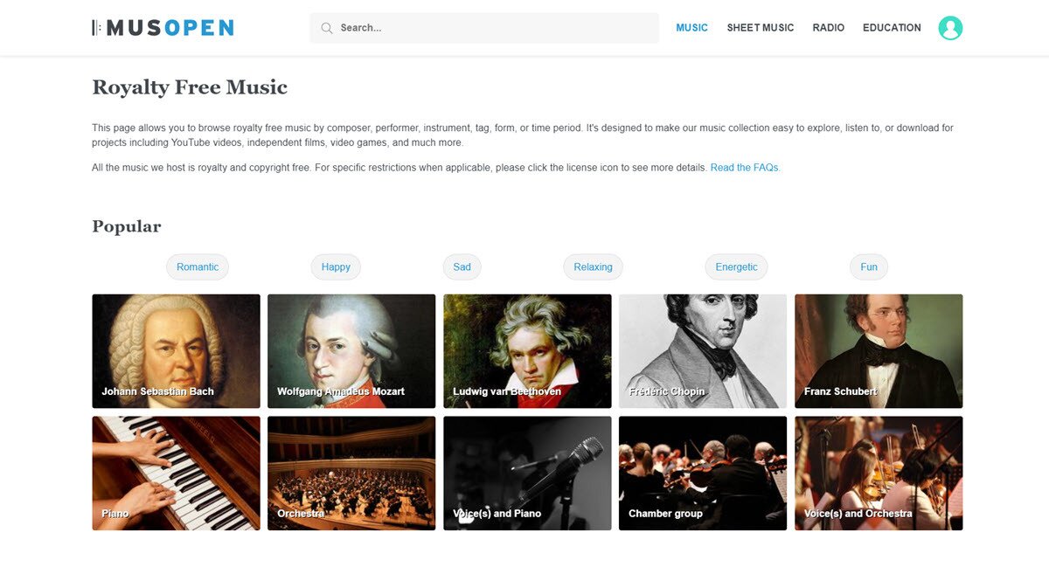This screenshot has width=1049, height=567.
Task: Focus the Search input field
Action: click(x=484, y=28)
